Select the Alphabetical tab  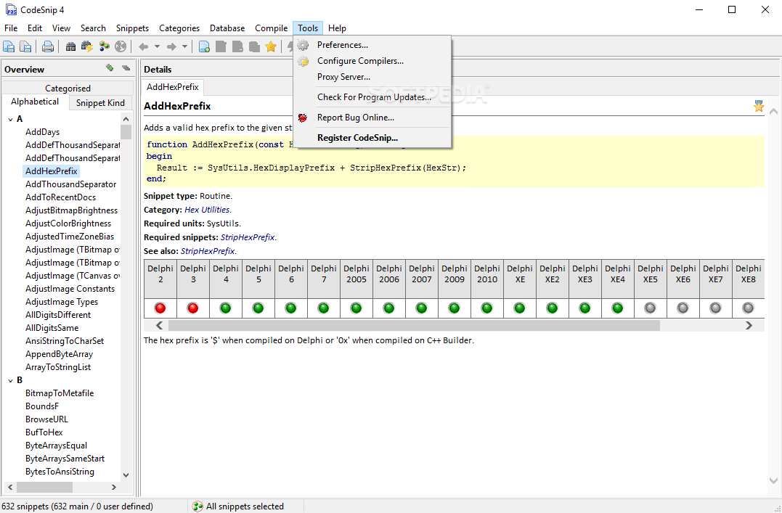pyautogui.click(x=35, y=102)
